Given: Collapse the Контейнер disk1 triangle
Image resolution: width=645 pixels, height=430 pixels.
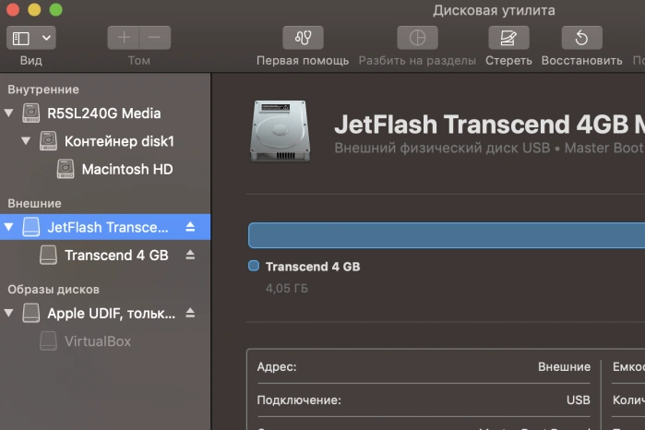Looking at the screenshot, I should point(26,141).
